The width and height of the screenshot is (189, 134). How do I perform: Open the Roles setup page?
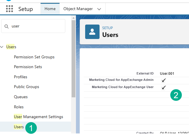coord(19,107)
